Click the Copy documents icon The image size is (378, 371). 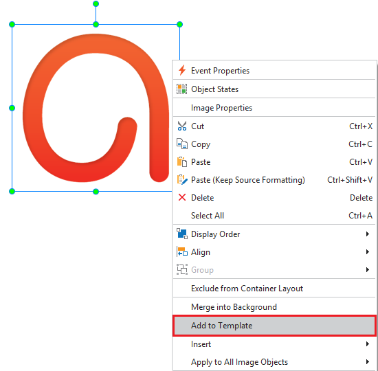(x=182, y=144)
